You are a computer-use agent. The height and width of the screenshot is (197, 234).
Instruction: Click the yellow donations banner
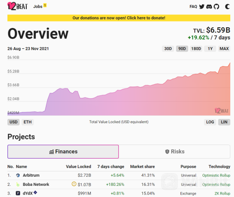(119, 18)
